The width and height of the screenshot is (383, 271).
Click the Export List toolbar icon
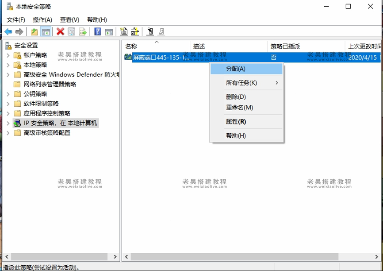tap(83, 31)
